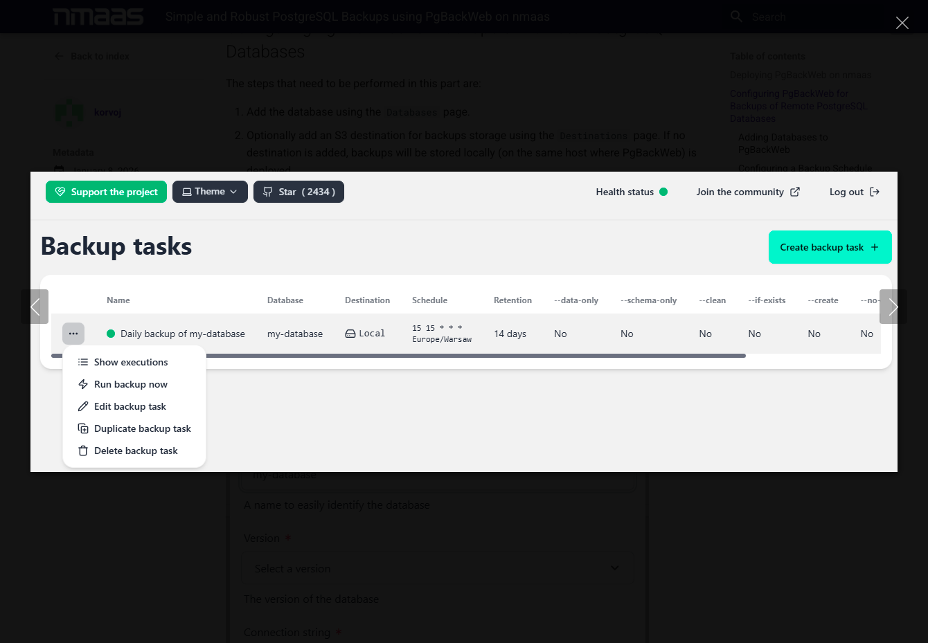Click the Health status green indicator

[663, 192]
